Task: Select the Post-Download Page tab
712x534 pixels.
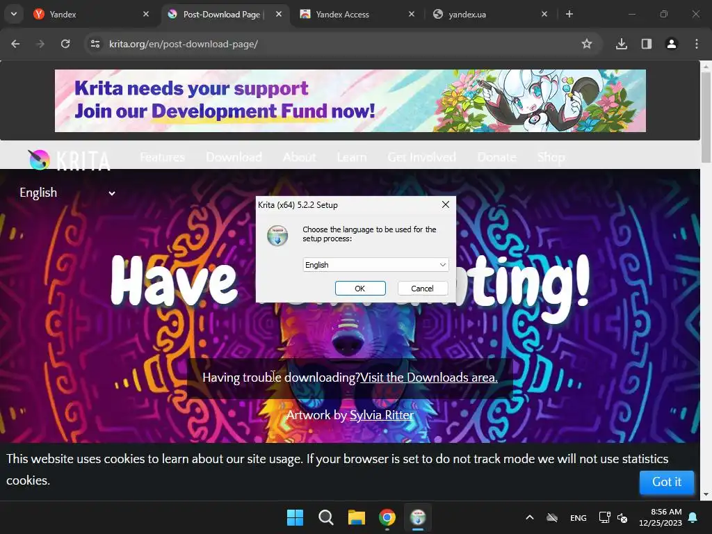Action: [x=222, y=14]
